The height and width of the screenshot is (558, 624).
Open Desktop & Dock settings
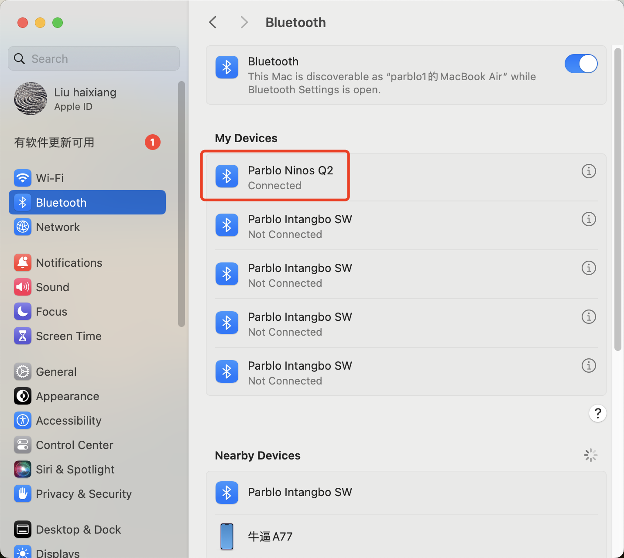[87, 529]
